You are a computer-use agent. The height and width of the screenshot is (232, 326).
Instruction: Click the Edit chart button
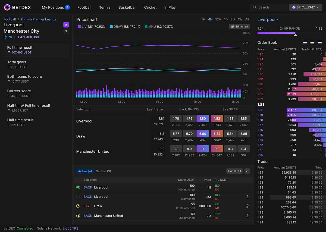pyautogui.click(x=239, y=27)
